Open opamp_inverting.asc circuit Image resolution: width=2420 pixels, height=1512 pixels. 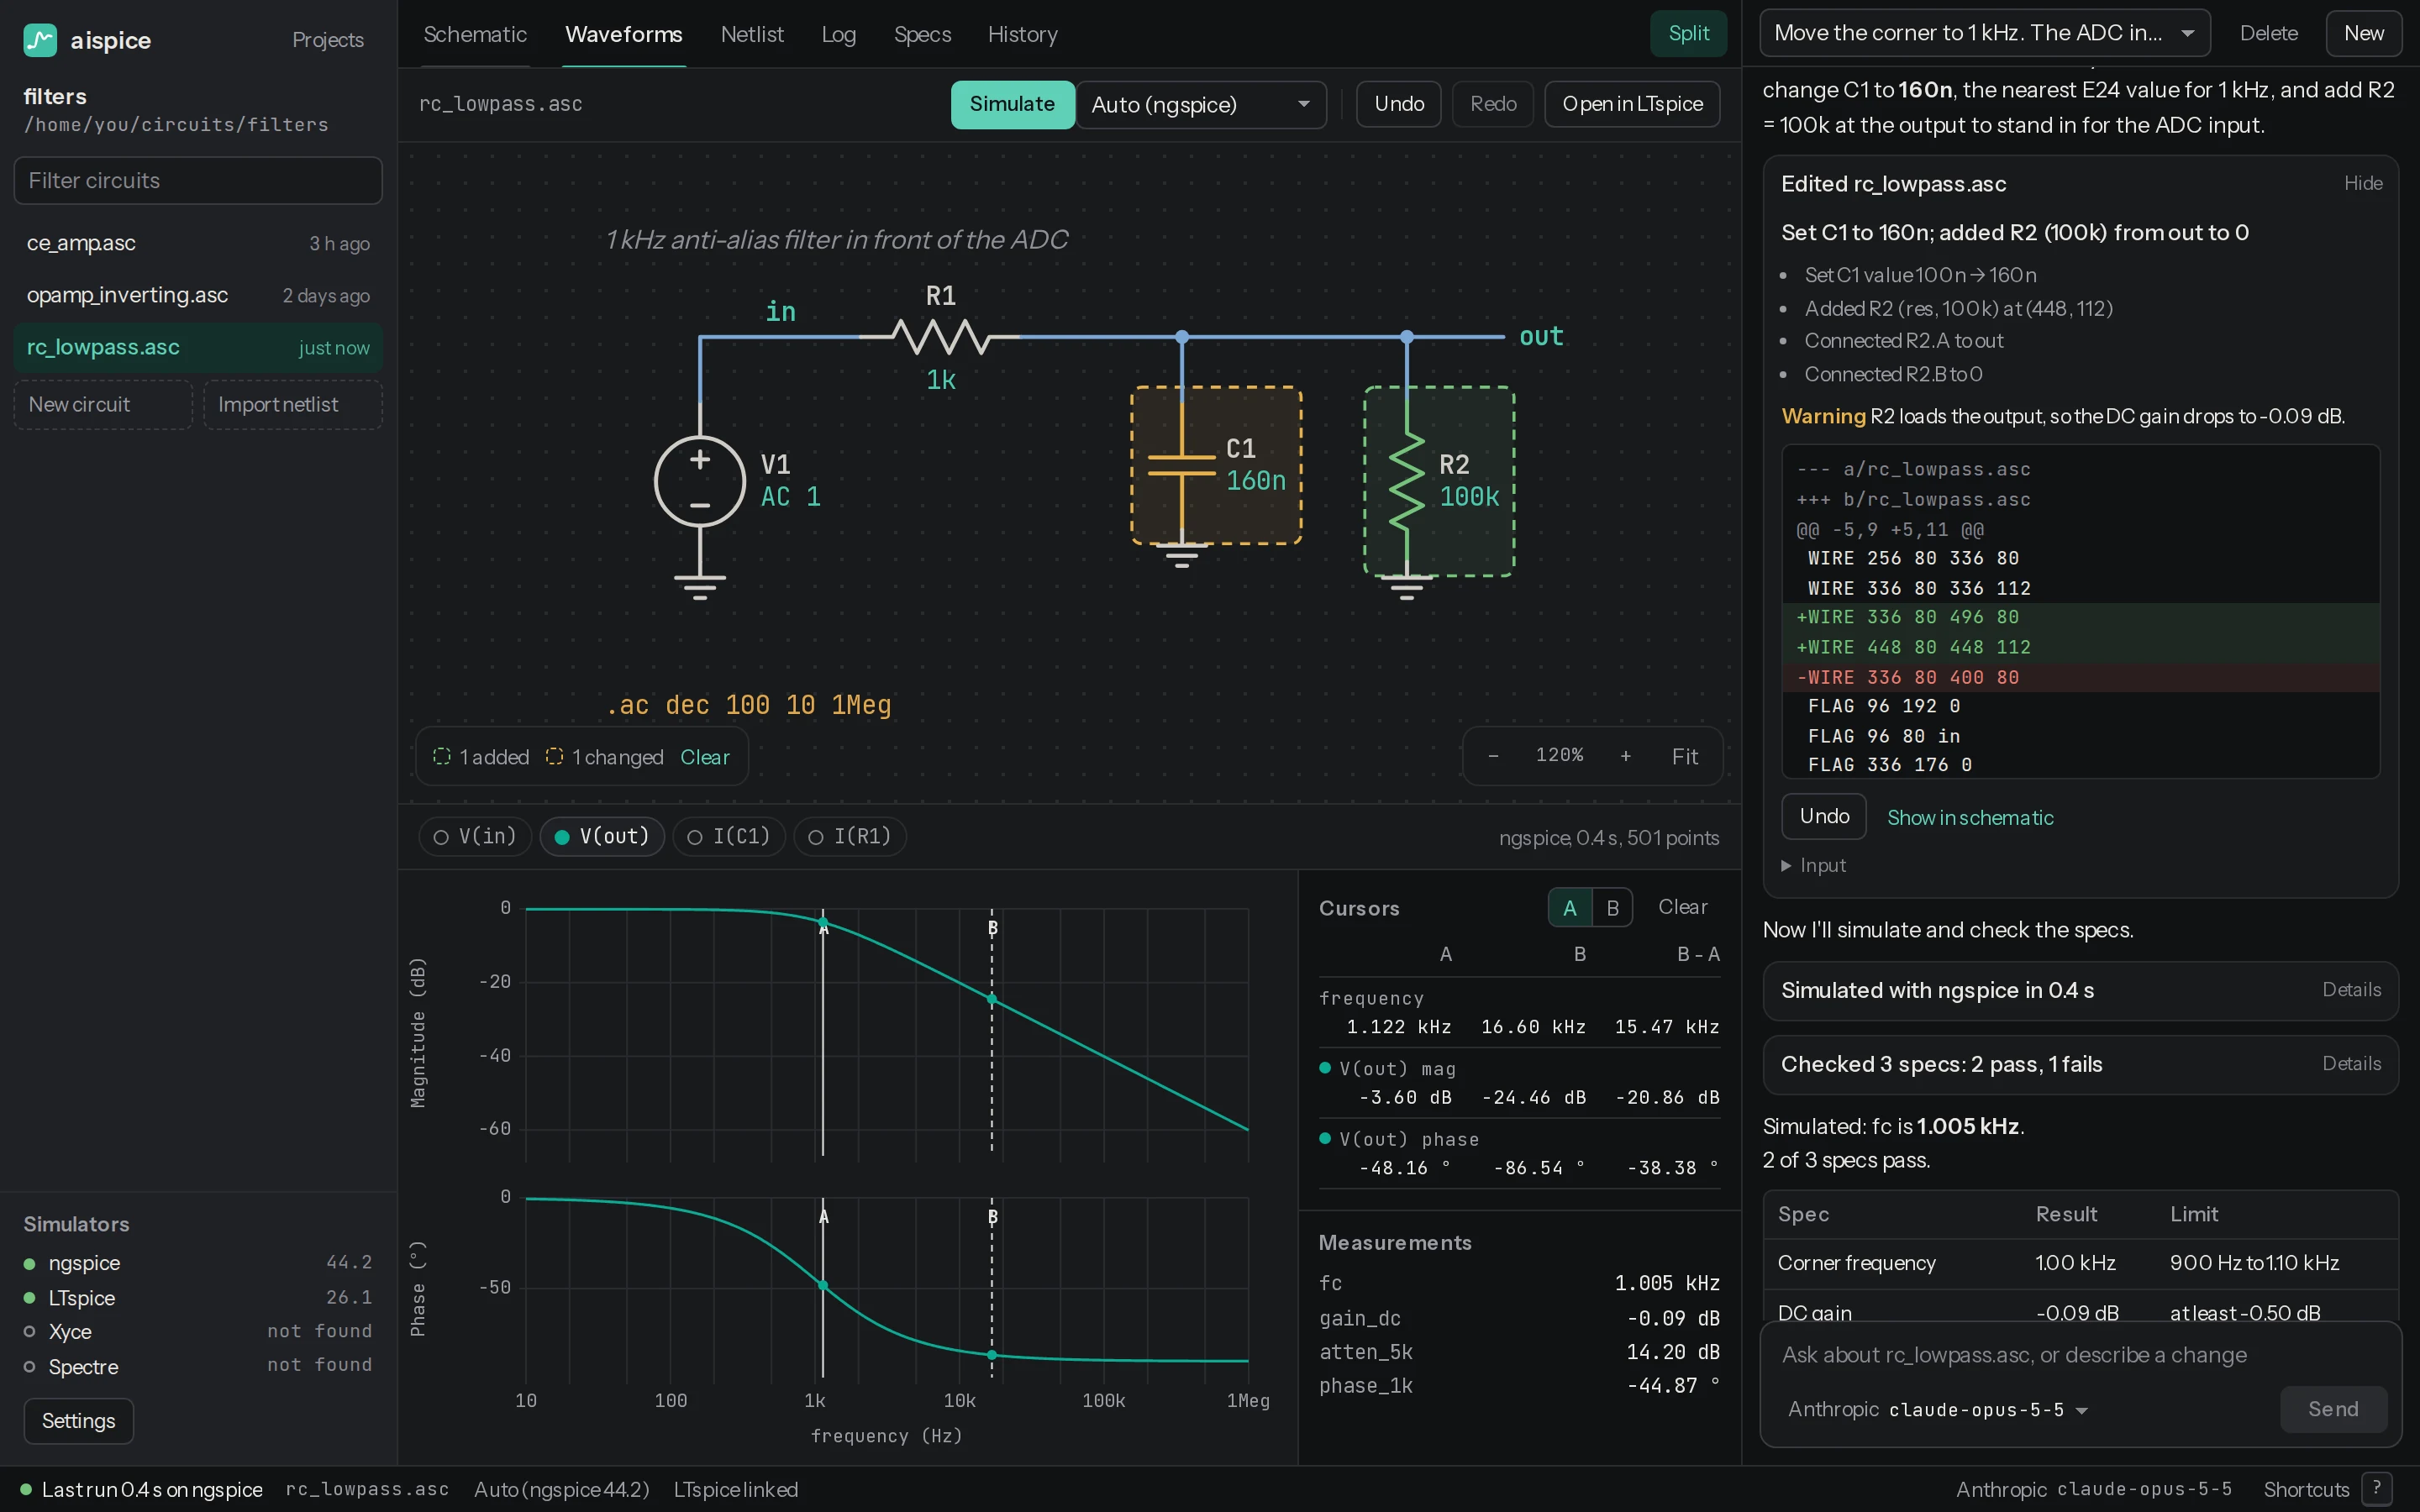(198, 295)
